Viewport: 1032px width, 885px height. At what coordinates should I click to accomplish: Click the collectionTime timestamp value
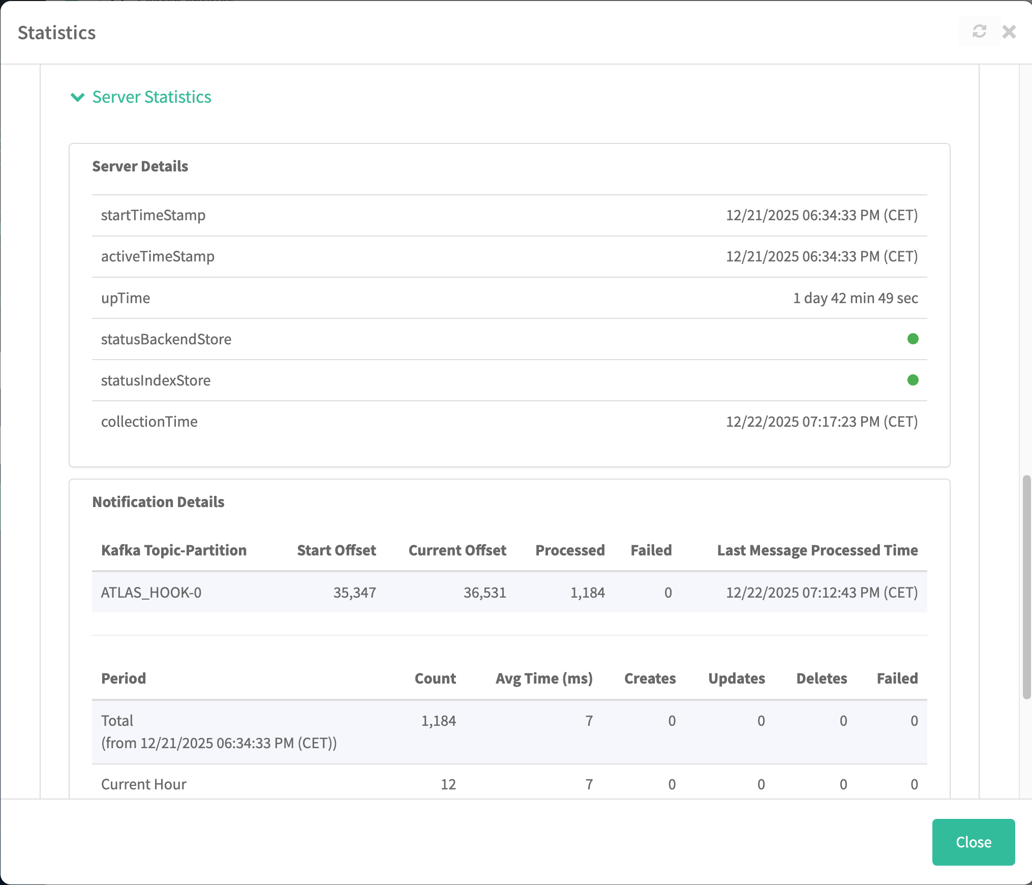(x=822, y=421)
